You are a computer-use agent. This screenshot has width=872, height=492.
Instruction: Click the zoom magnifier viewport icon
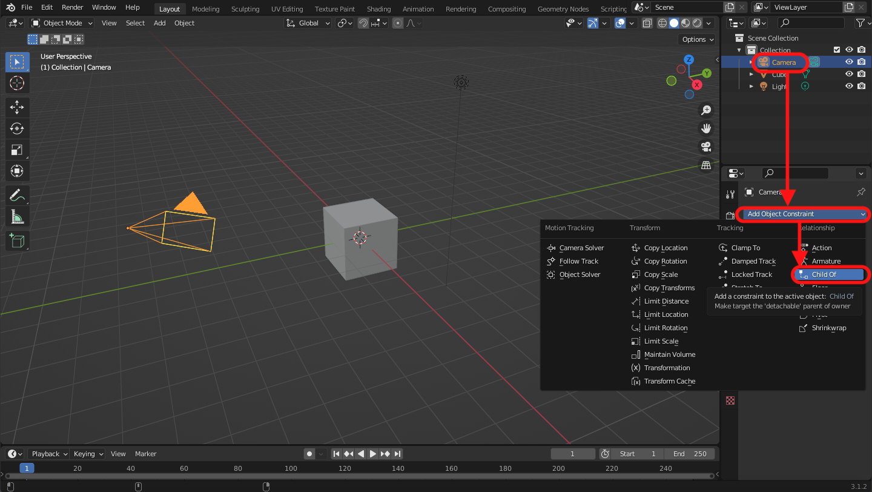[705, 110]
